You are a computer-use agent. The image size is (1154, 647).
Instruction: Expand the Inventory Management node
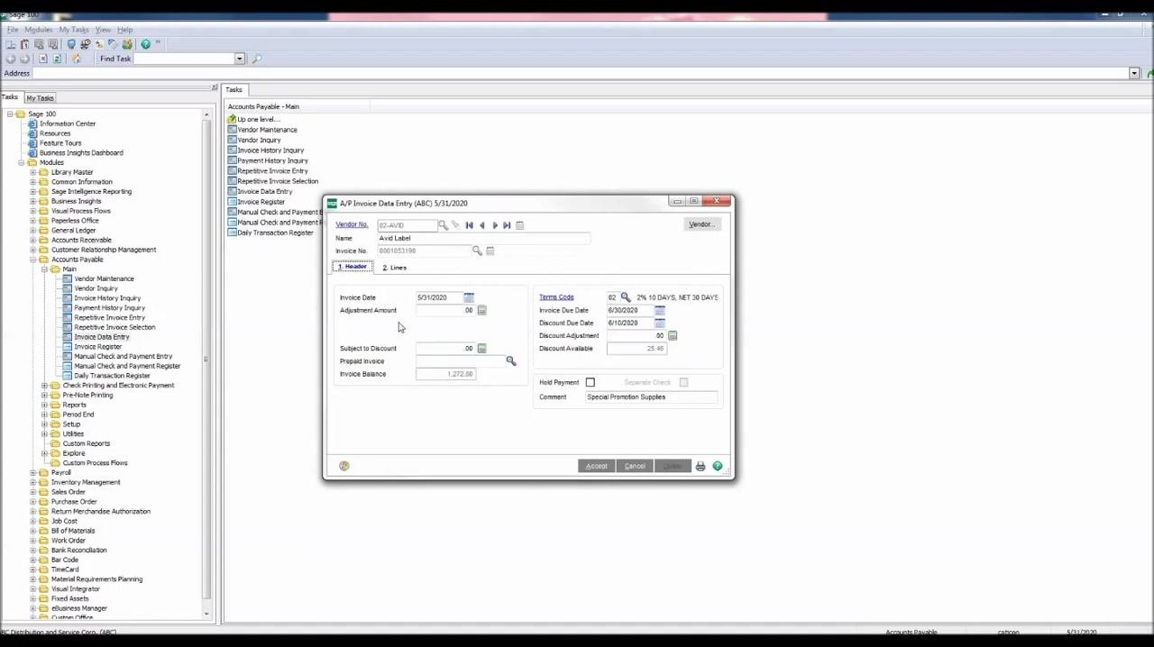tap(32, 482)
